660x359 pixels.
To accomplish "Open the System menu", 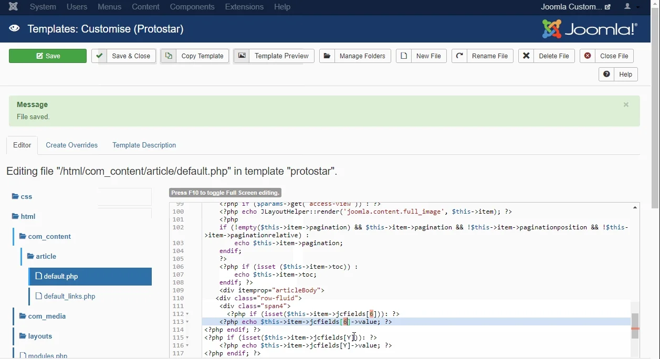I will click(43, 7).
